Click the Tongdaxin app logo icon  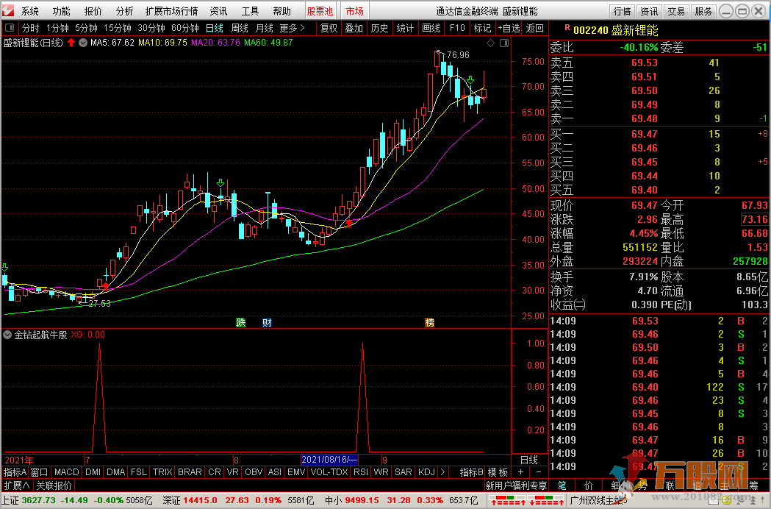click(x=9, y=10)
